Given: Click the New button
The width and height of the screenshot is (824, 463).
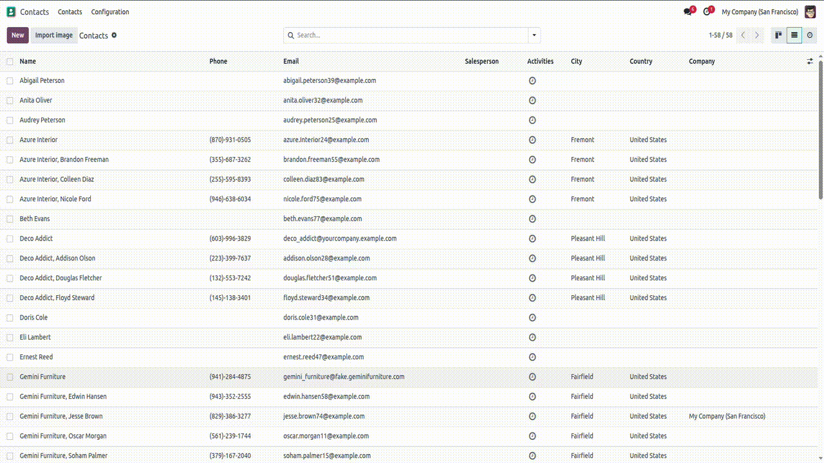Looking at the screenshot, I should point(18,35).
